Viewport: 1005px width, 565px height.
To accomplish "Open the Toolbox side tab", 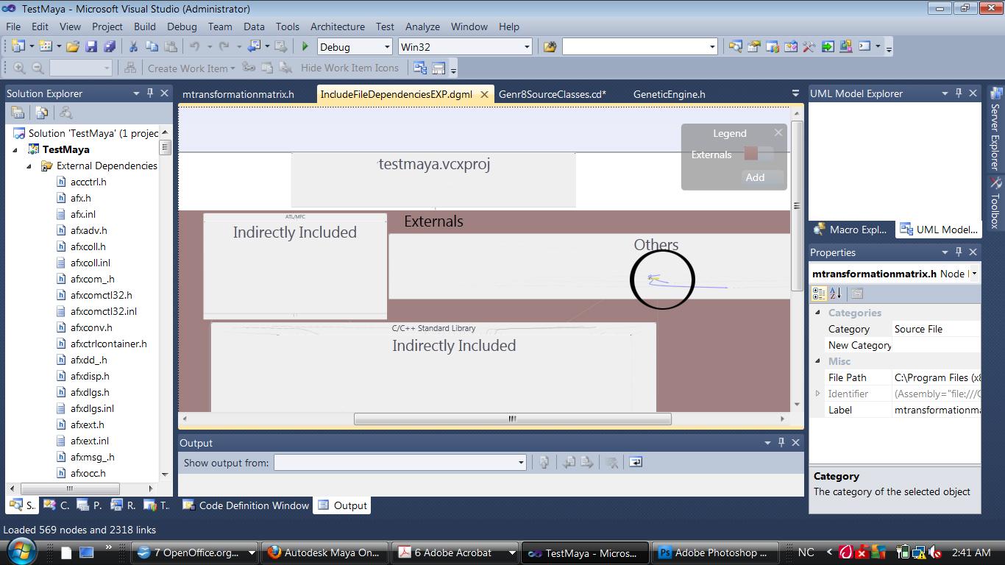I will pyautogui.click(x=995, y=202).
